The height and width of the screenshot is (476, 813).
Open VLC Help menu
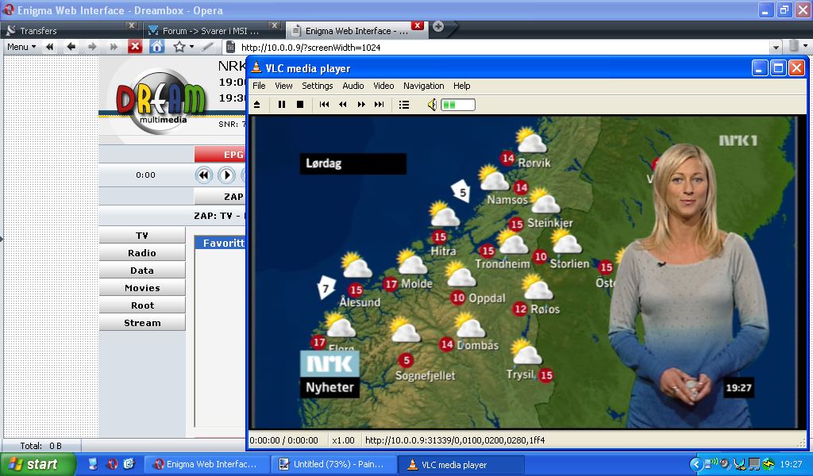(x=461, y=86)
